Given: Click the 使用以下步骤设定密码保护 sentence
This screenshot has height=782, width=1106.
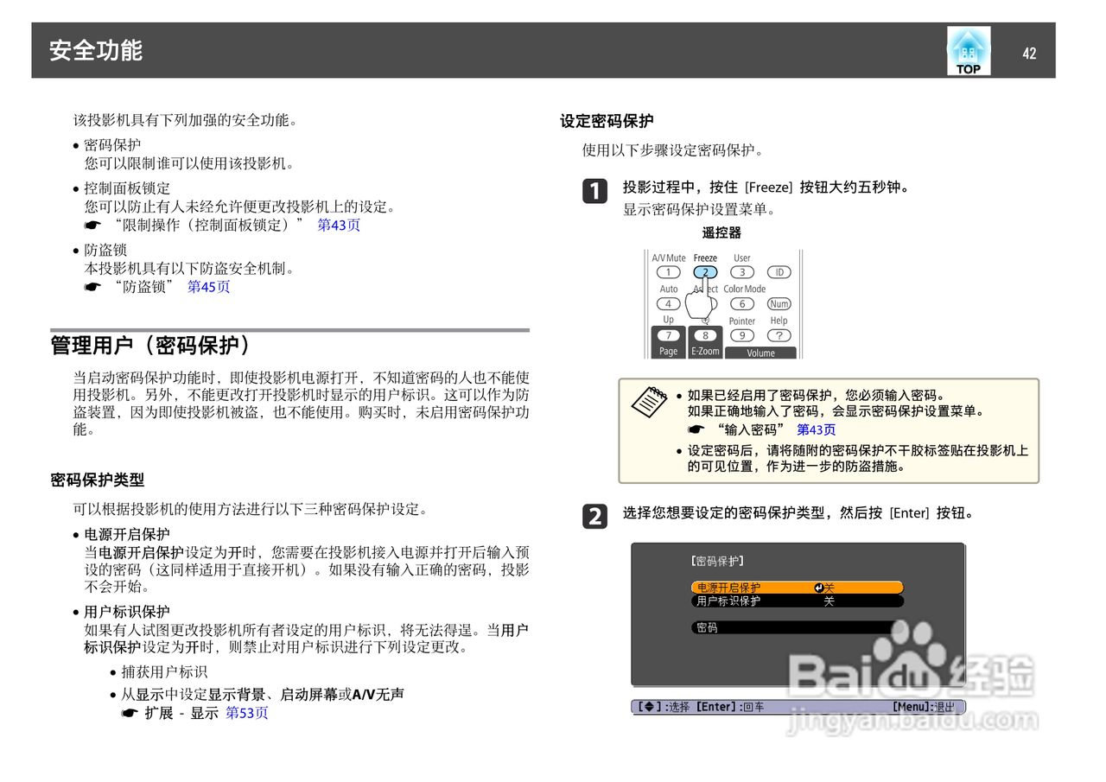Looking at the screenshot, I should click(x=673, y=150).
